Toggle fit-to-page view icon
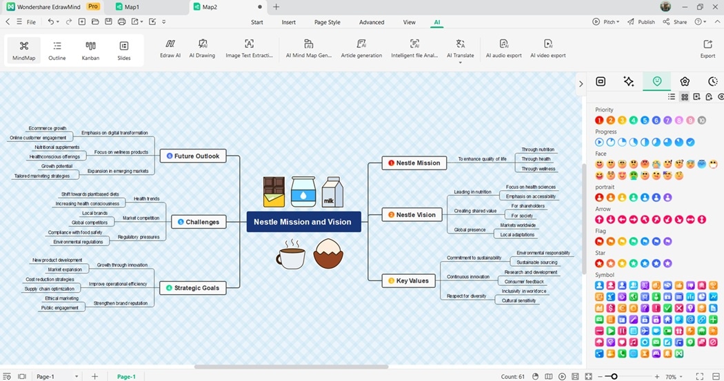 [588, 376]
